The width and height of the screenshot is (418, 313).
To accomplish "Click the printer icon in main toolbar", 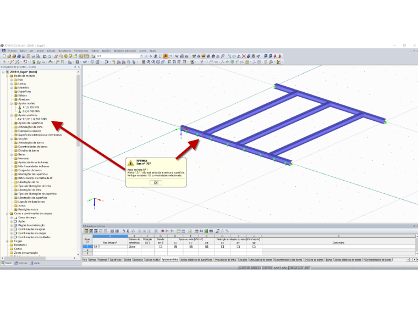I will [x=33, y=56].
